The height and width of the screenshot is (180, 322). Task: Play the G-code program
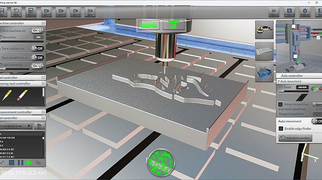pyautogui.click(x=30, y=163)
